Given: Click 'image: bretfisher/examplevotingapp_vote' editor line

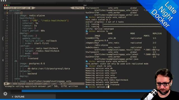Looking at the screenshot, I should point(45,81).
